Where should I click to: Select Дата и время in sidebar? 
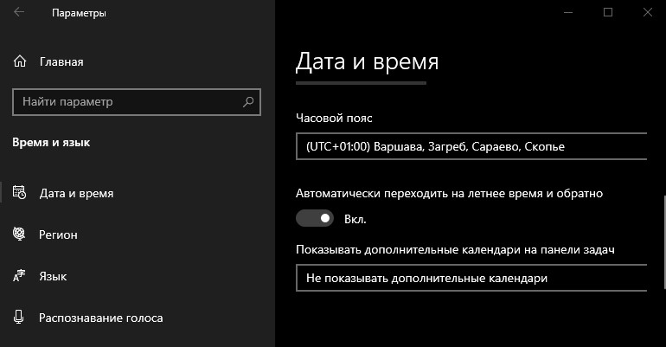pos(76,193)
